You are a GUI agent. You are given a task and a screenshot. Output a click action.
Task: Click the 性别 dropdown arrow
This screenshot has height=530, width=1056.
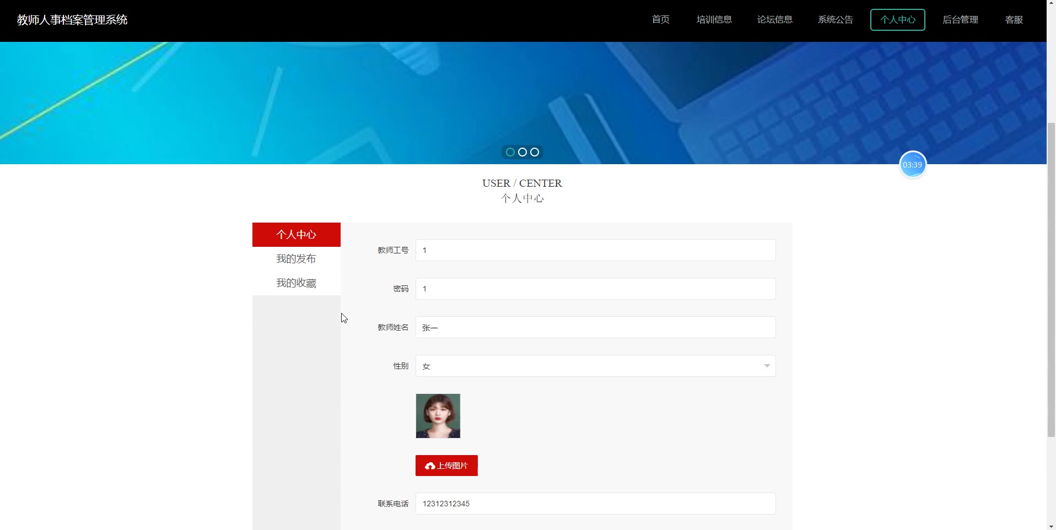click(767, 366)
